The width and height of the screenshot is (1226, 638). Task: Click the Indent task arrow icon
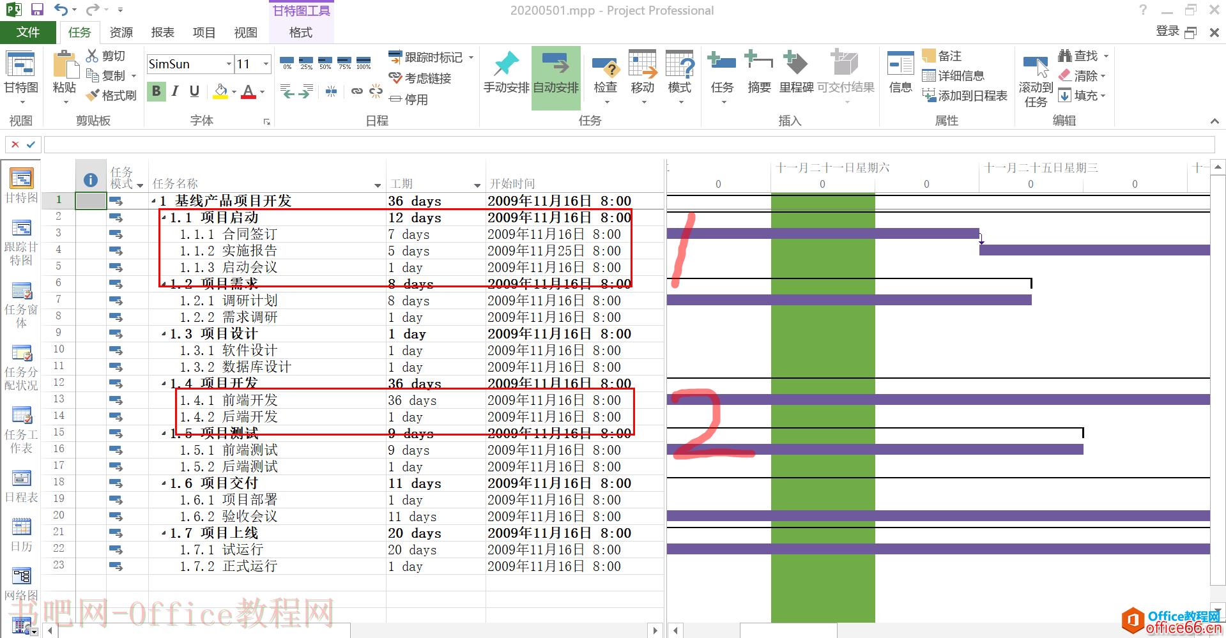(305, 92)
